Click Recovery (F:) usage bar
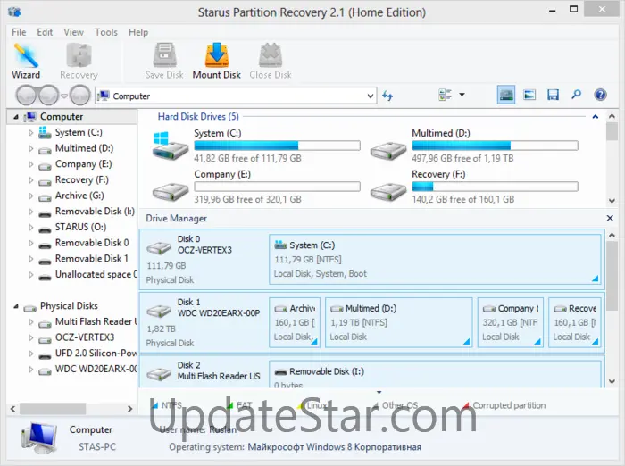This screenshot has width=625, height=466. tap(495, 187)
